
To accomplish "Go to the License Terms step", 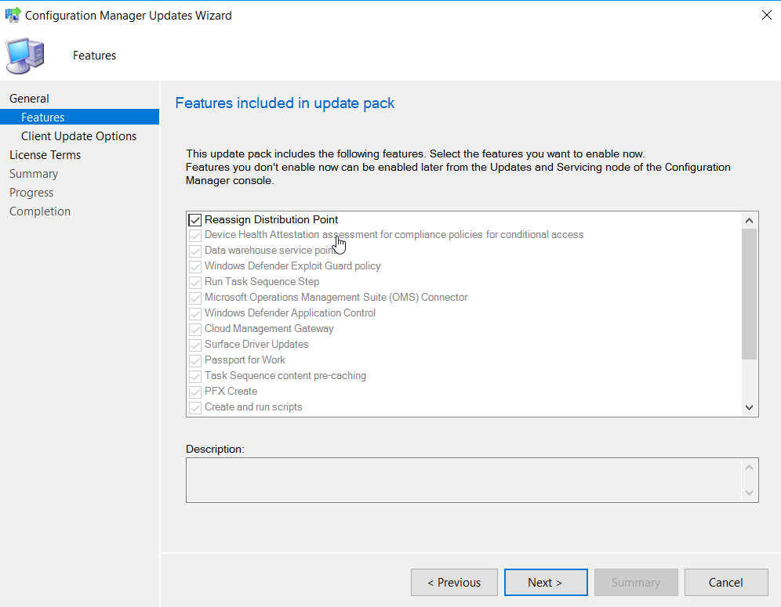I will pos(45,155).
